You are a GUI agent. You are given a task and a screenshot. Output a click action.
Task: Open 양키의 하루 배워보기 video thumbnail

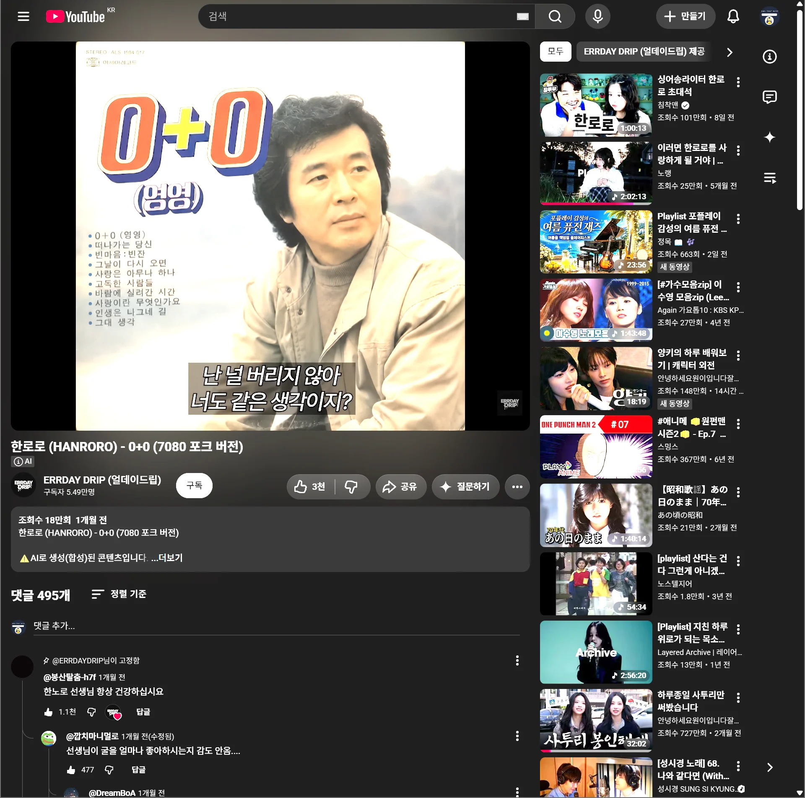(x=596, y=379)
